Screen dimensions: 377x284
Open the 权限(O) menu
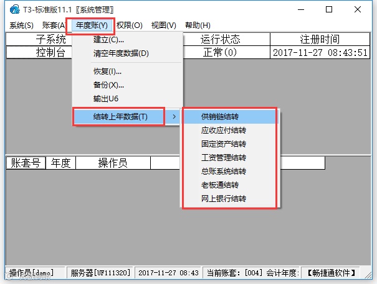[130, 25]
